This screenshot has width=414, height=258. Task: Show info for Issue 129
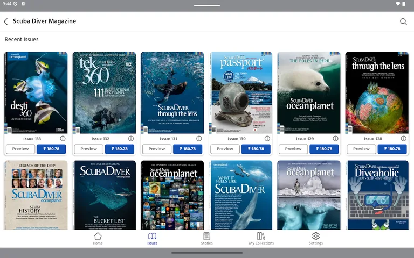point(335,139)
